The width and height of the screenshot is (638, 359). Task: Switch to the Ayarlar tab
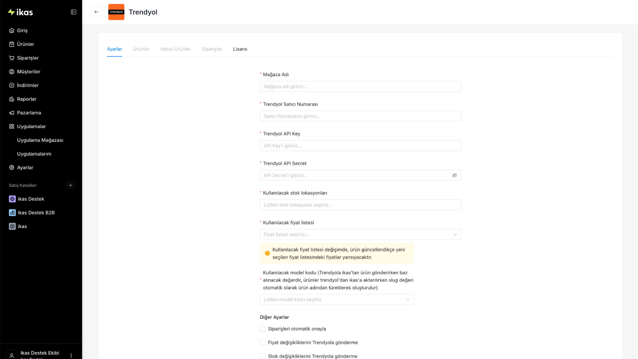pos(115,49)
